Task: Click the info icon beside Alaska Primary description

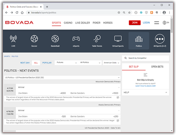Action: point(118,121)
